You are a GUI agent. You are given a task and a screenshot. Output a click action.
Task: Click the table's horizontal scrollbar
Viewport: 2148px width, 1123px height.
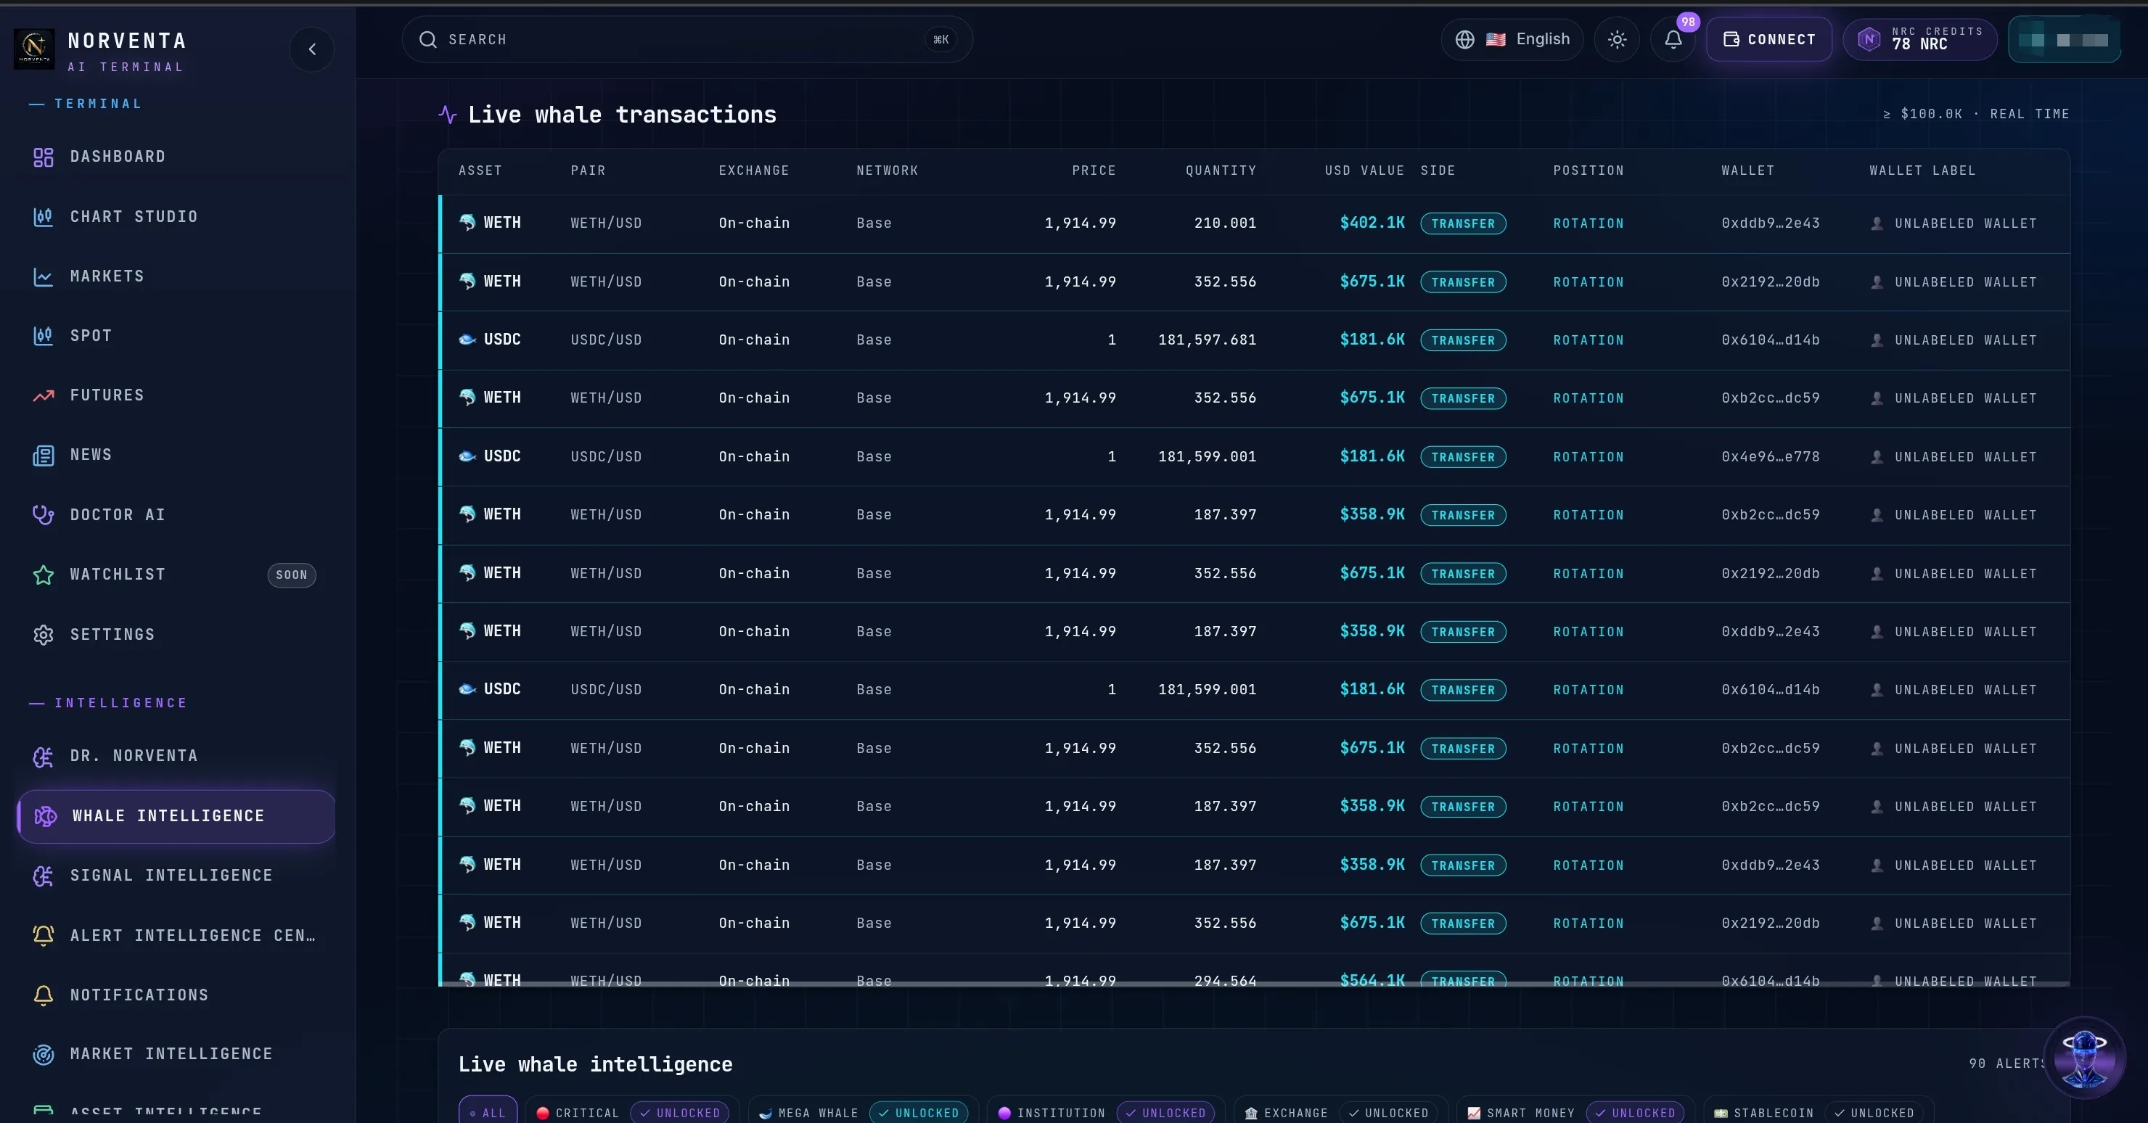[x=1254, y=984]
